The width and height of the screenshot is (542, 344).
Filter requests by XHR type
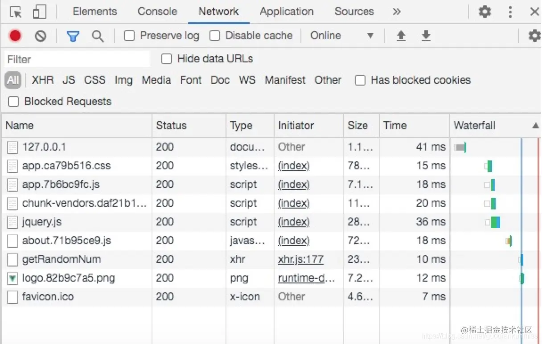(42, 80)
